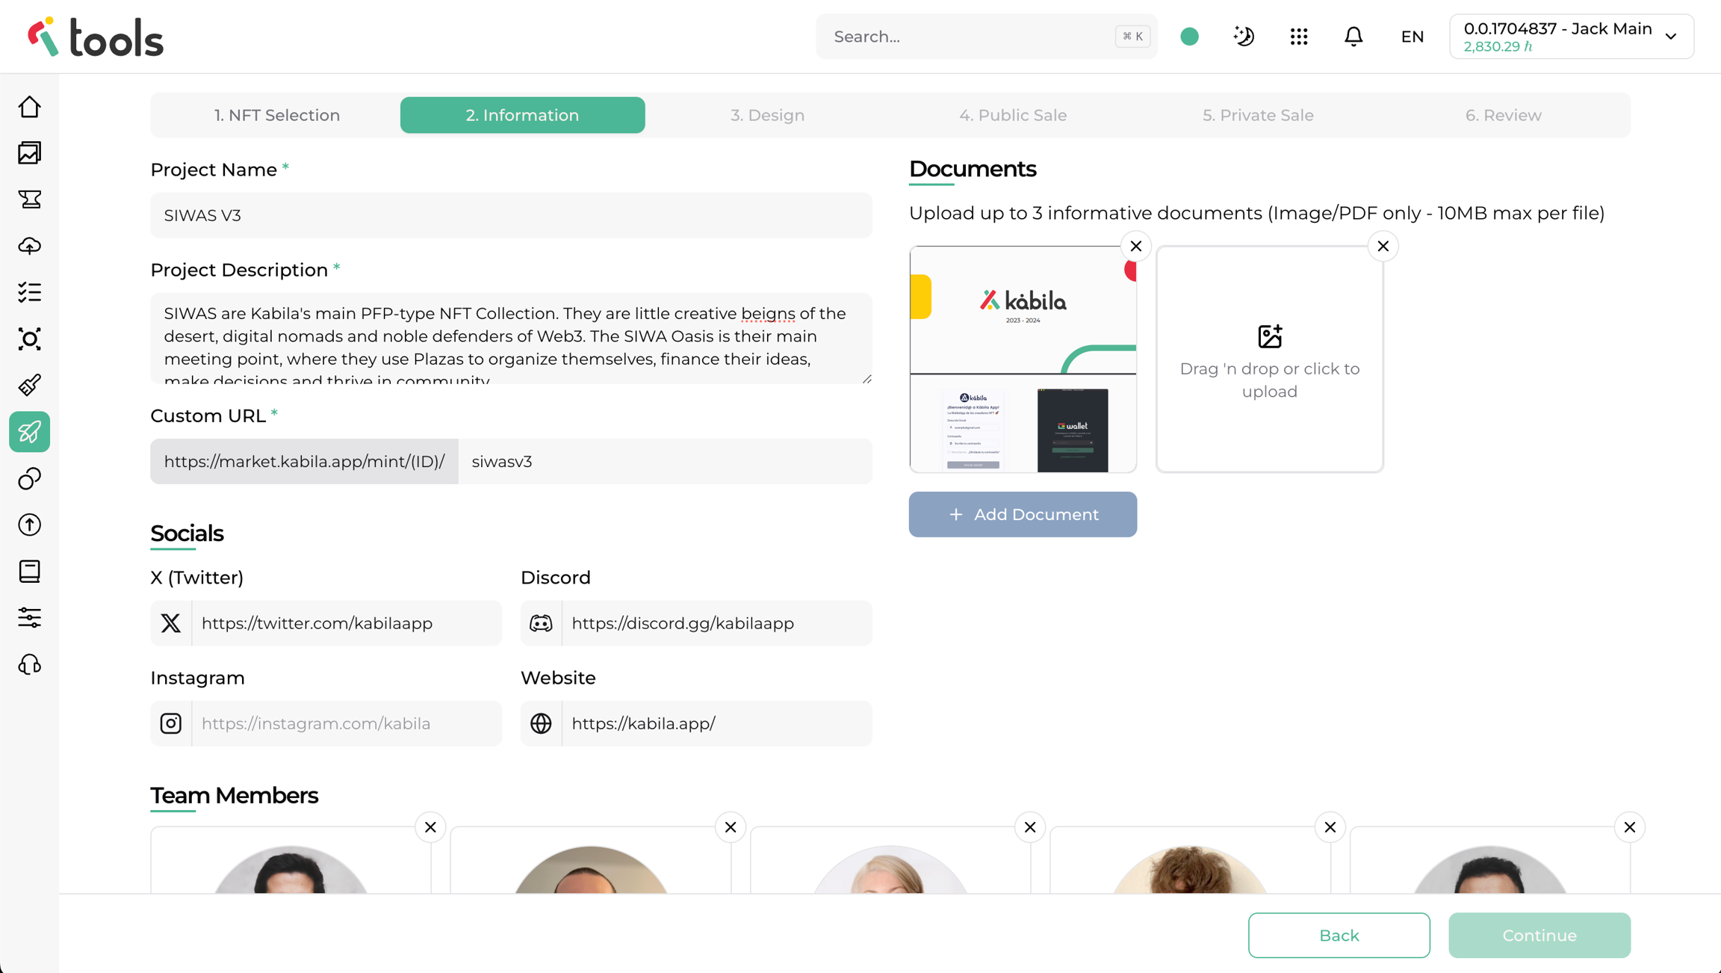The height and width of the screenshot is (973, 1721).
Task: Go to the 1. NFT Selection step
Action: pos(277,115)
